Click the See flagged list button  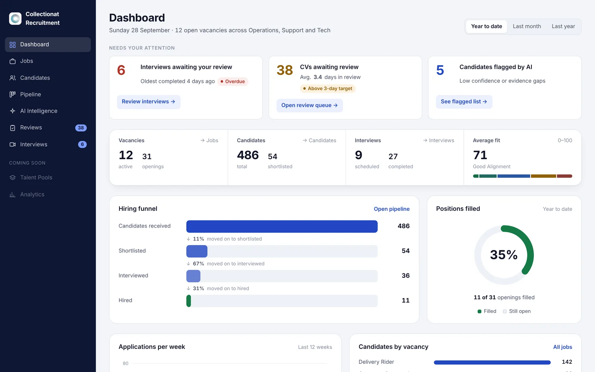click(x=464, y=102)
